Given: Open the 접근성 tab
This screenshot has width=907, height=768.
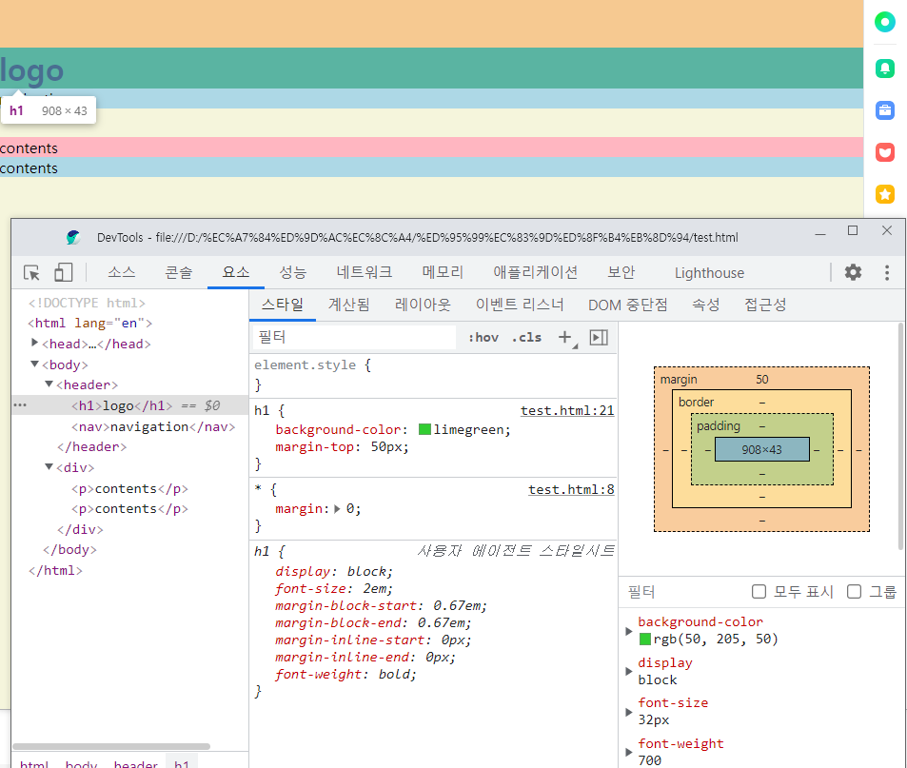Looking at the screenshot, I should pos(765,305).
